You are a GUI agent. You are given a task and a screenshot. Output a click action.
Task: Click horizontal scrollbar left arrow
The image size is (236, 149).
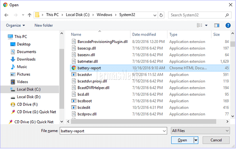[68, 121]
